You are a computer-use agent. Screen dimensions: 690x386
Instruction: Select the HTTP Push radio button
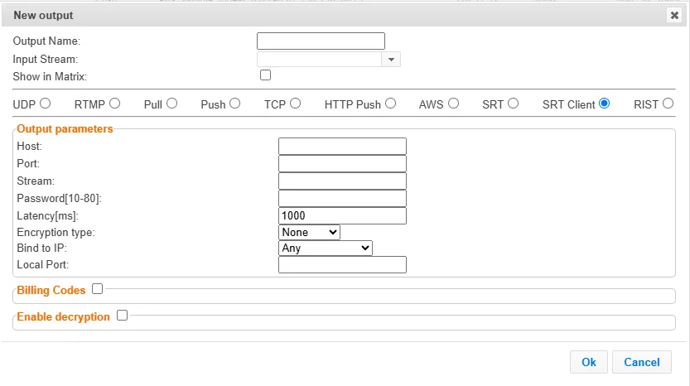390,104
